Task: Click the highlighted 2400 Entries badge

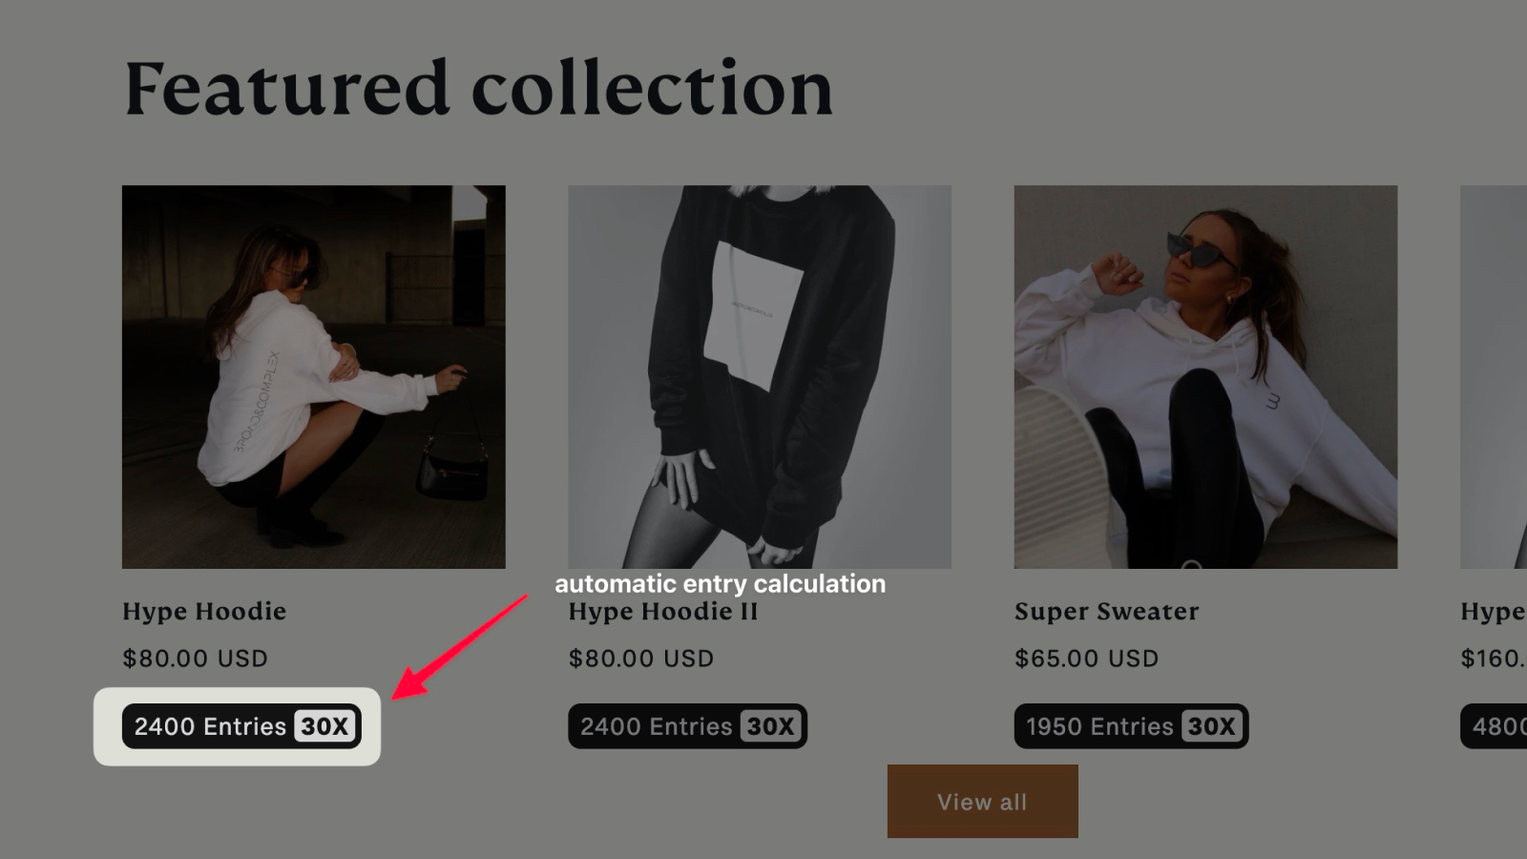Action: 241,726
